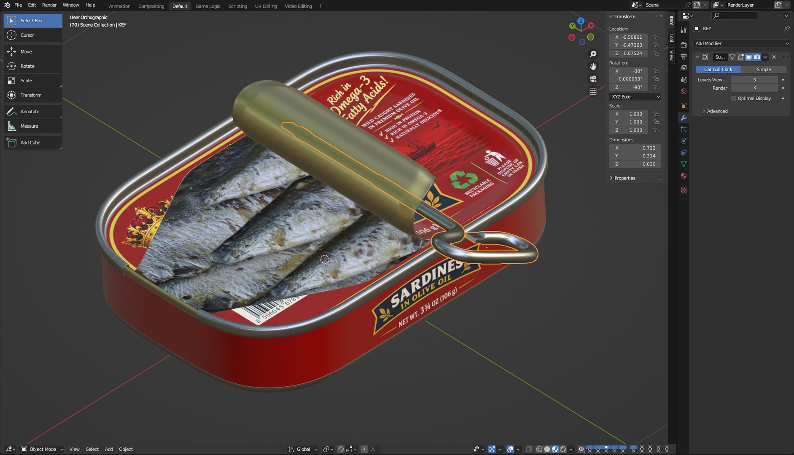Remove the Subdivision modifier with X
The width and height of the screenshot is (794, 455).
click(x=774, y=57)
